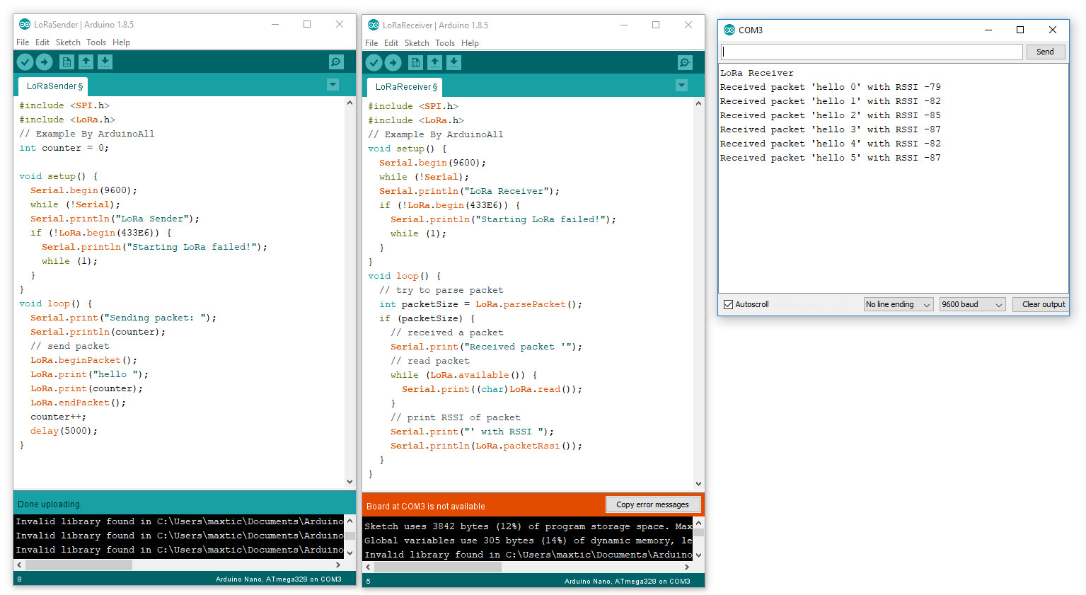Open Tools menu in LoRaSender window
The image size is (1086, 595).
coord(96,42)
